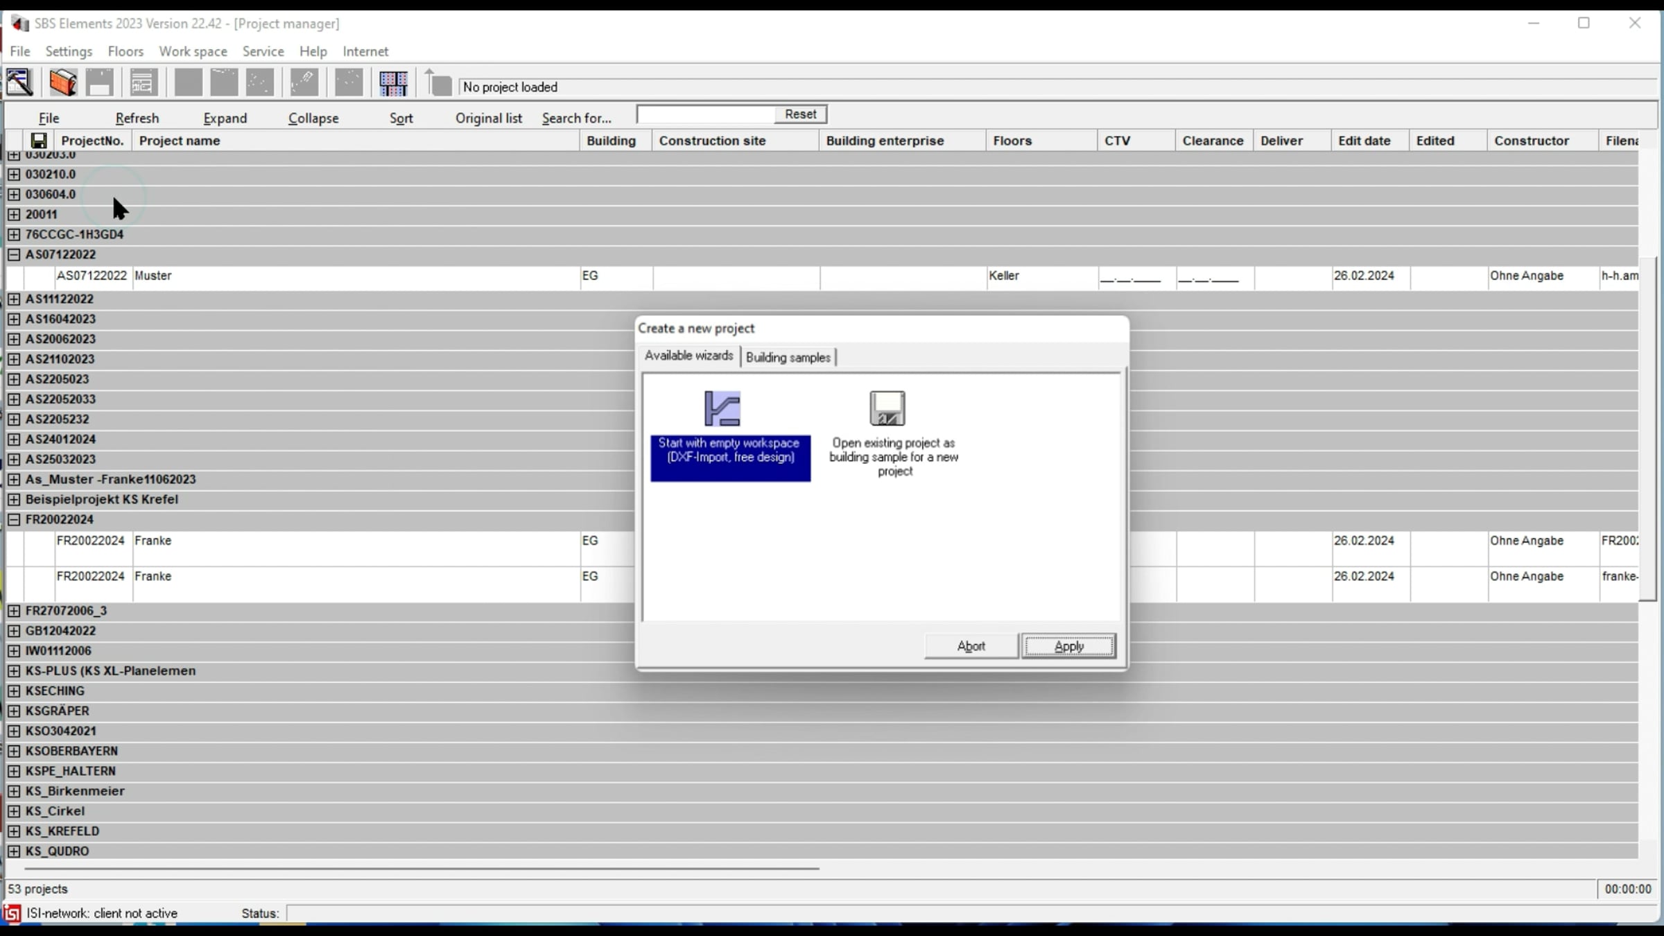Collapse the FR20022024 project group

coord(14,519)
